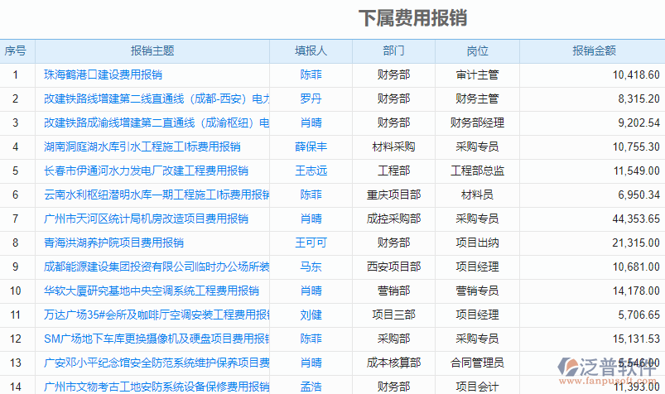Open 青海洪湖养护院项目费用报销 link
Screen dimensions: 665x394
(113, 243)
